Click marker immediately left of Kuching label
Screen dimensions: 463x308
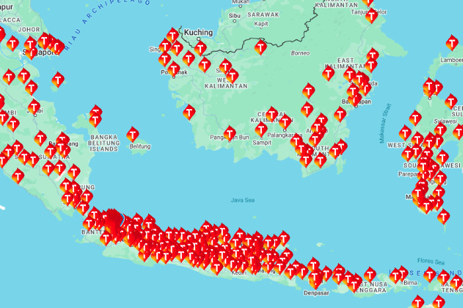[173, 36]
